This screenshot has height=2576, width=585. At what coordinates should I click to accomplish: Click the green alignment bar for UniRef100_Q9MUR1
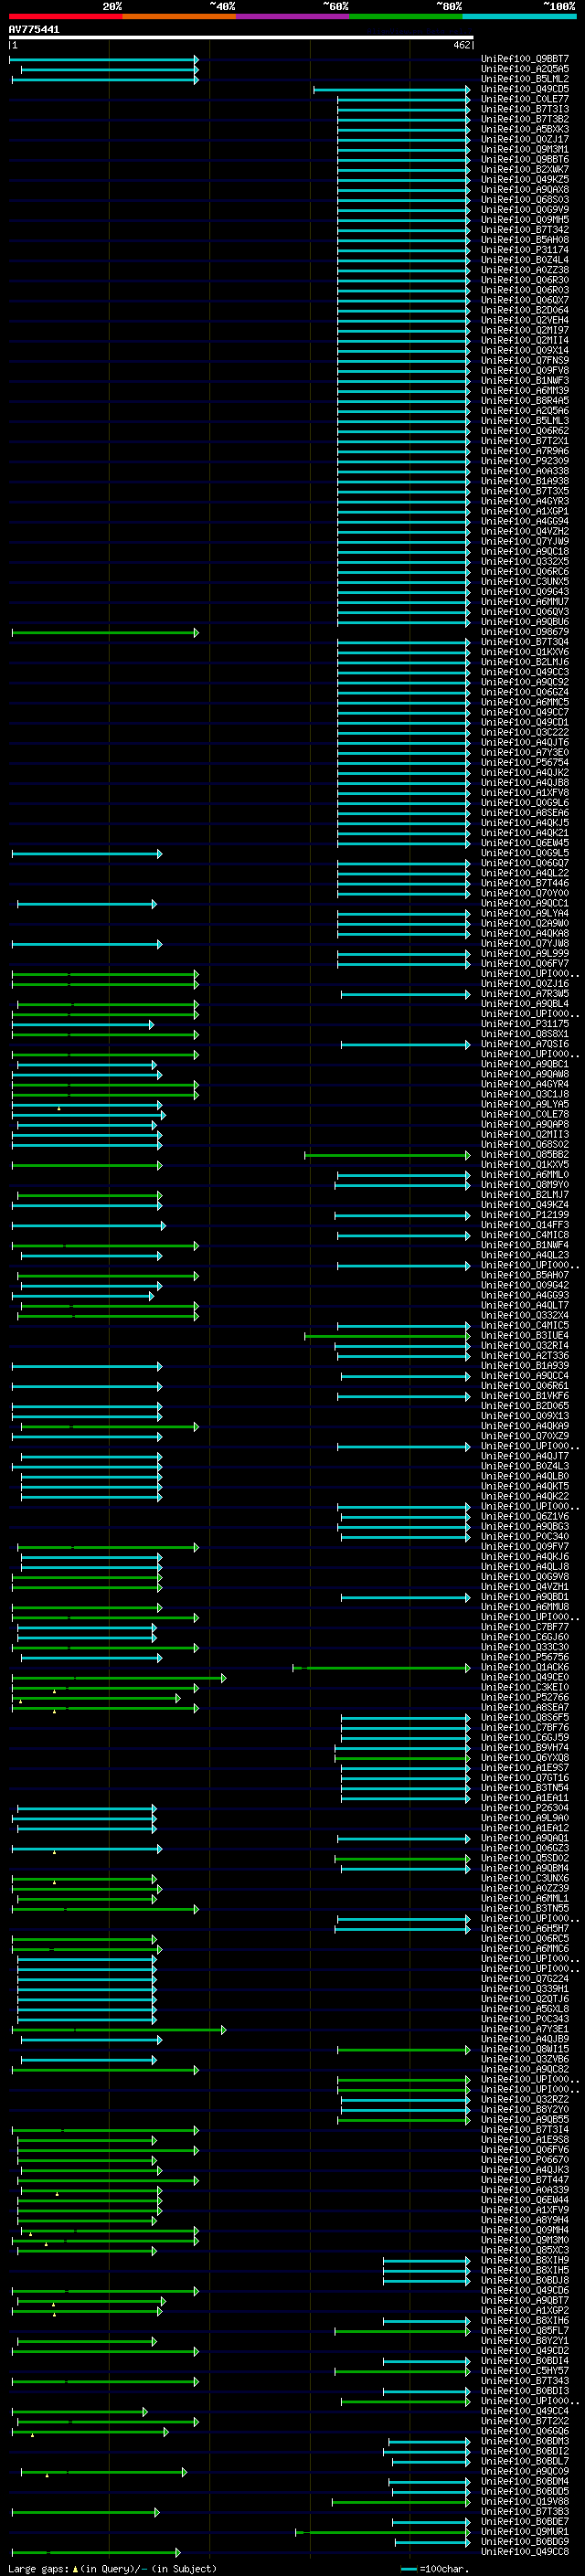pos(382,2533)
